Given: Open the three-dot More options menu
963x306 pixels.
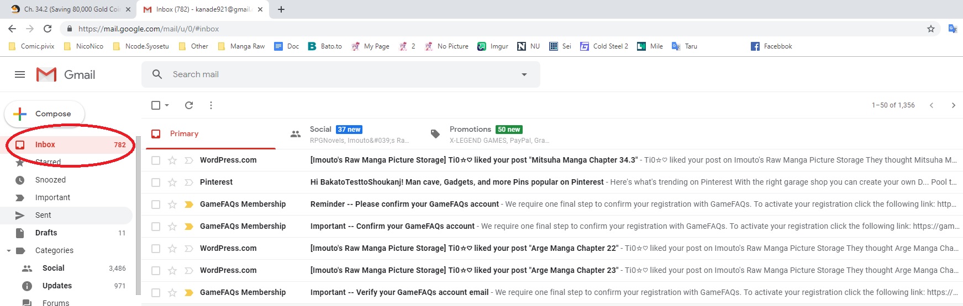Looking at the screenshot, I should pyautogui.click(x=211, y=105).
